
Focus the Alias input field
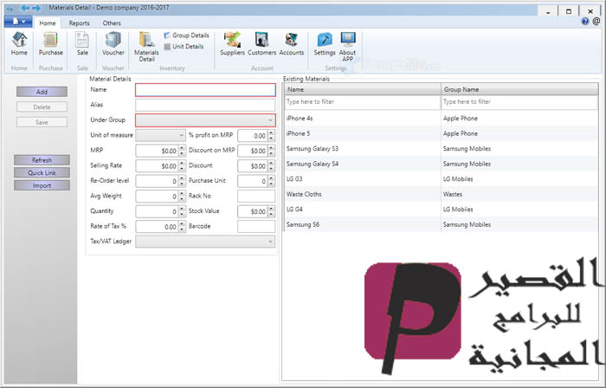click(205, 105)
